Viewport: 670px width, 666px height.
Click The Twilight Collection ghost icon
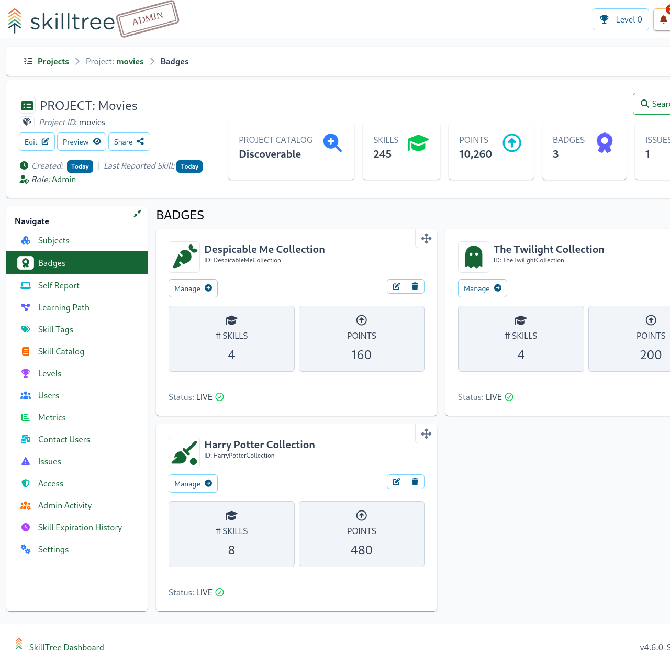click(x=474, y=257)
